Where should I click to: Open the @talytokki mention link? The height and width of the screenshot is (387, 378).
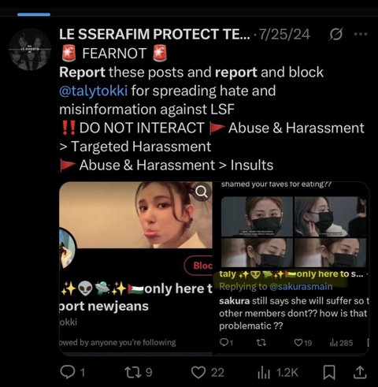coord(94,91)
